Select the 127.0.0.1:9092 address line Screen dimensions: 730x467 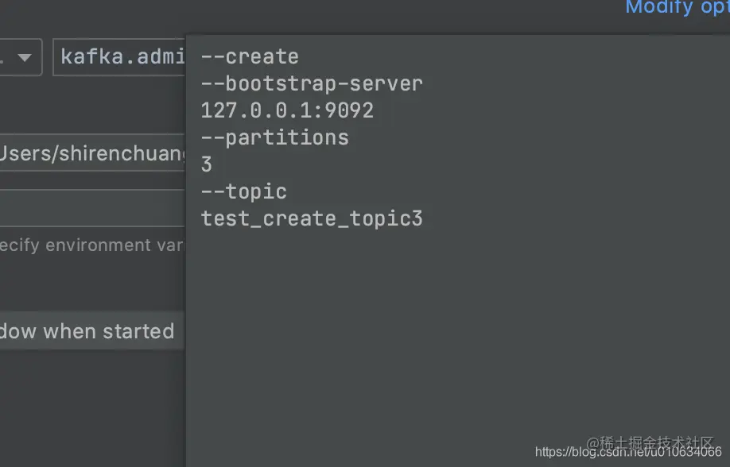tap(287, 110)
